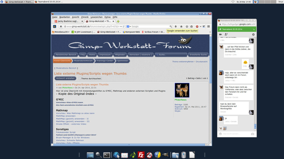The image size is (284, 159).
Task: Open Datei menu
Action: 55,17
